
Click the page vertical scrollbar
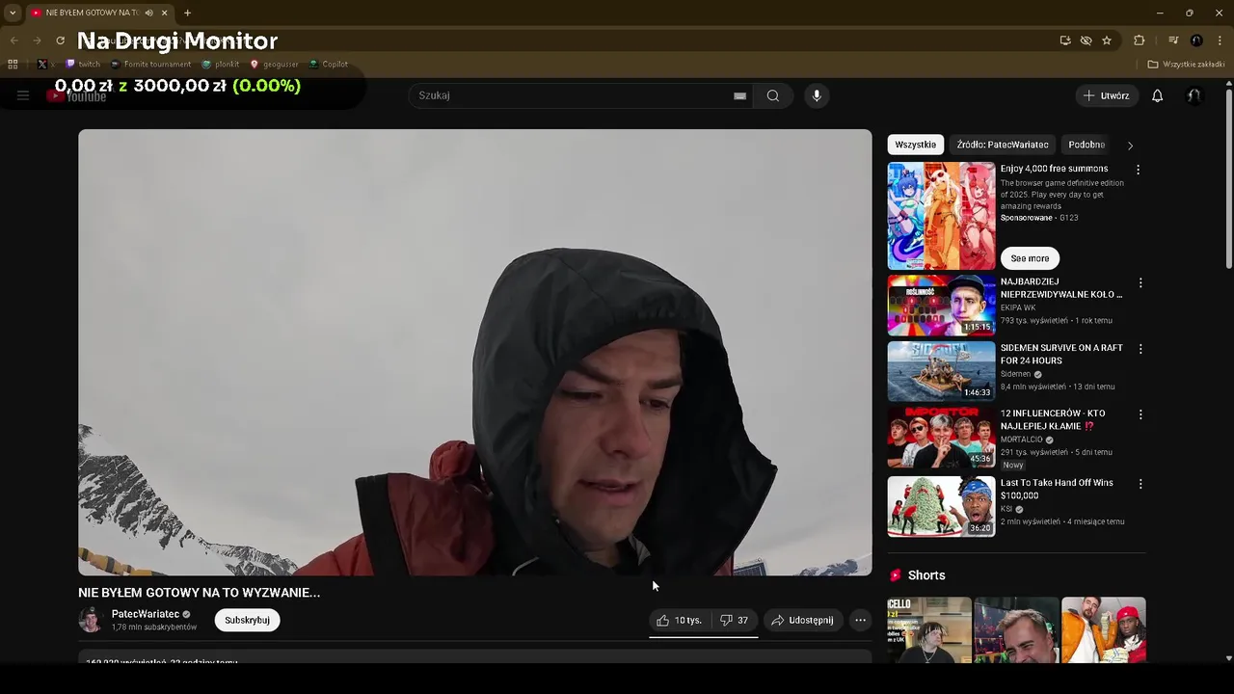[1228, 178]
